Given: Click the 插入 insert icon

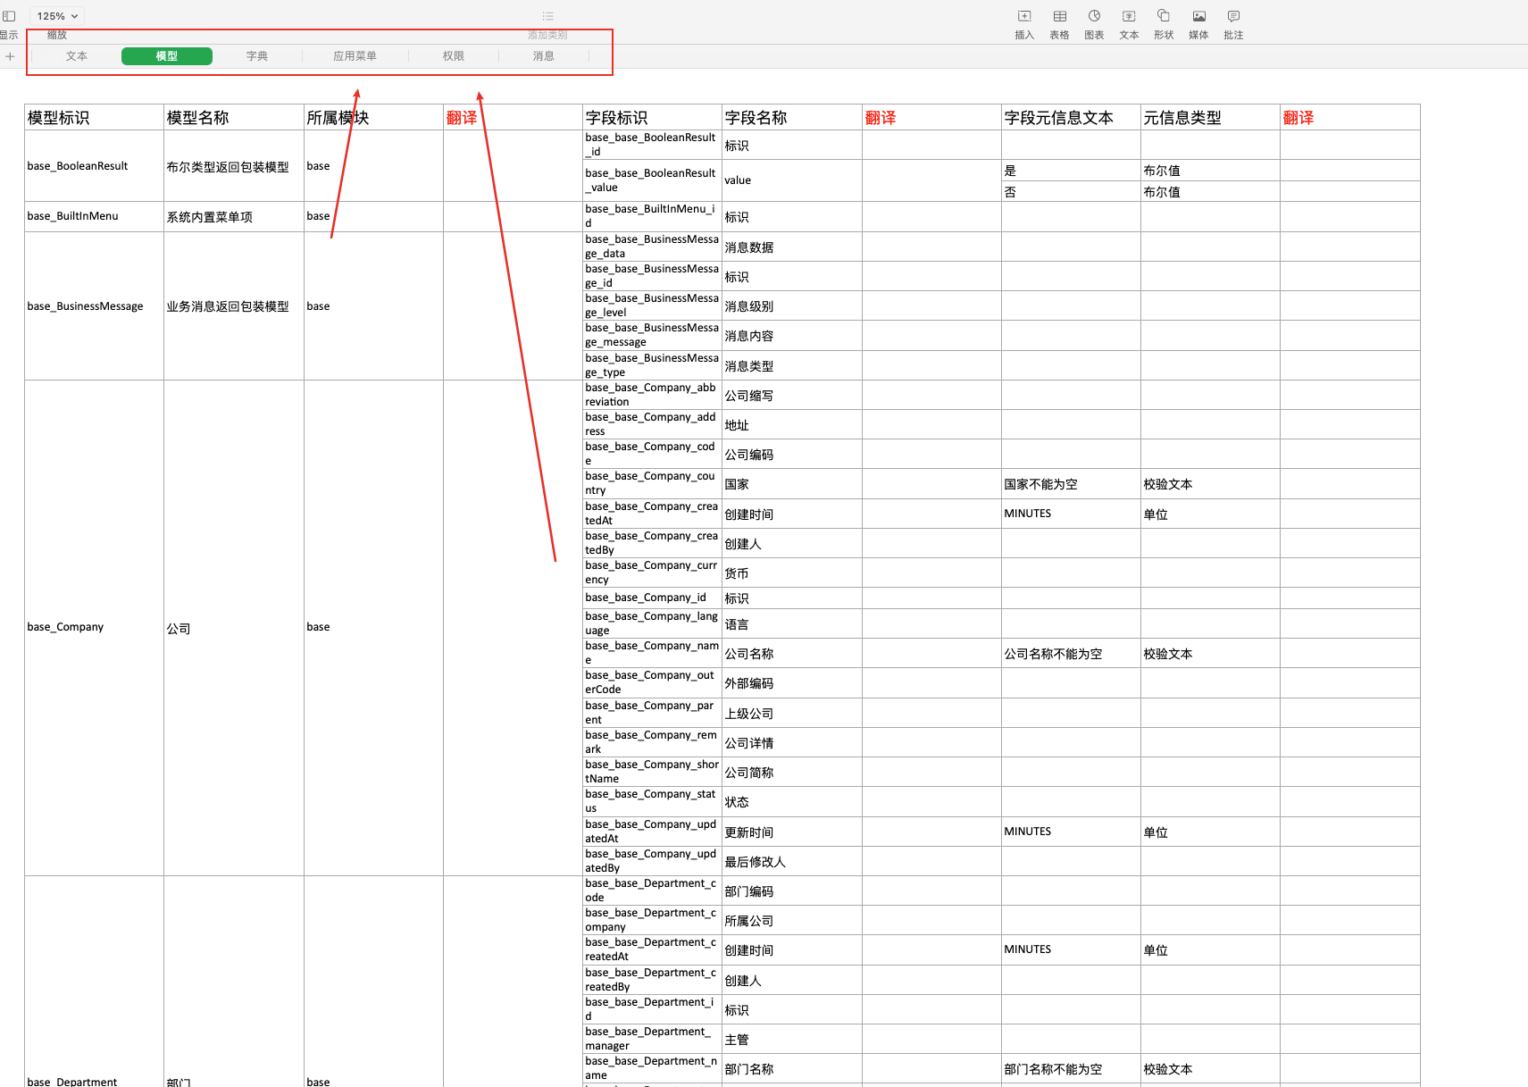Looking at the screenshot, I should pyautogui.click(x=1024, y=16).
